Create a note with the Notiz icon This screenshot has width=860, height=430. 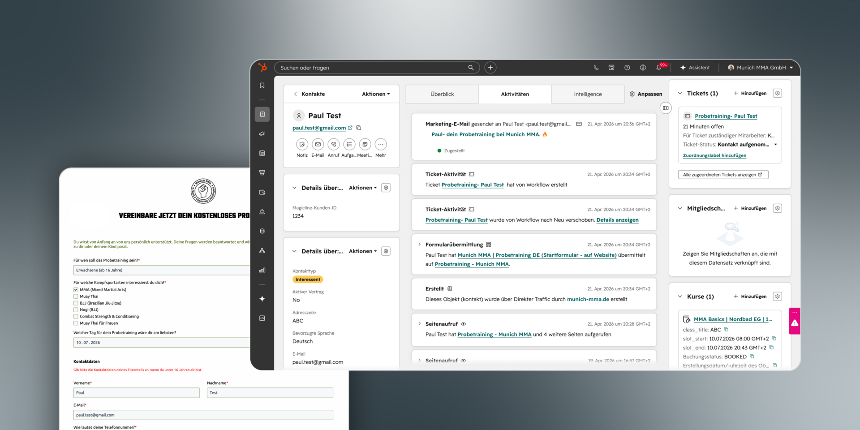[x=302, y=144]
